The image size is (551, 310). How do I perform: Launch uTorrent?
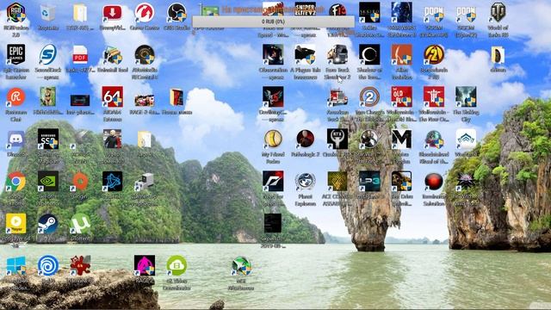pos(80,224)
